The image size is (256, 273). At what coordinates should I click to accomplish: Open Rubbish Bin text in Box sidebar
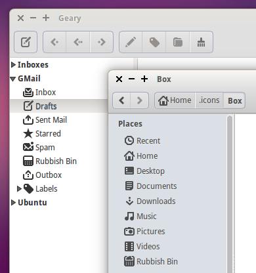pos(157,262)
